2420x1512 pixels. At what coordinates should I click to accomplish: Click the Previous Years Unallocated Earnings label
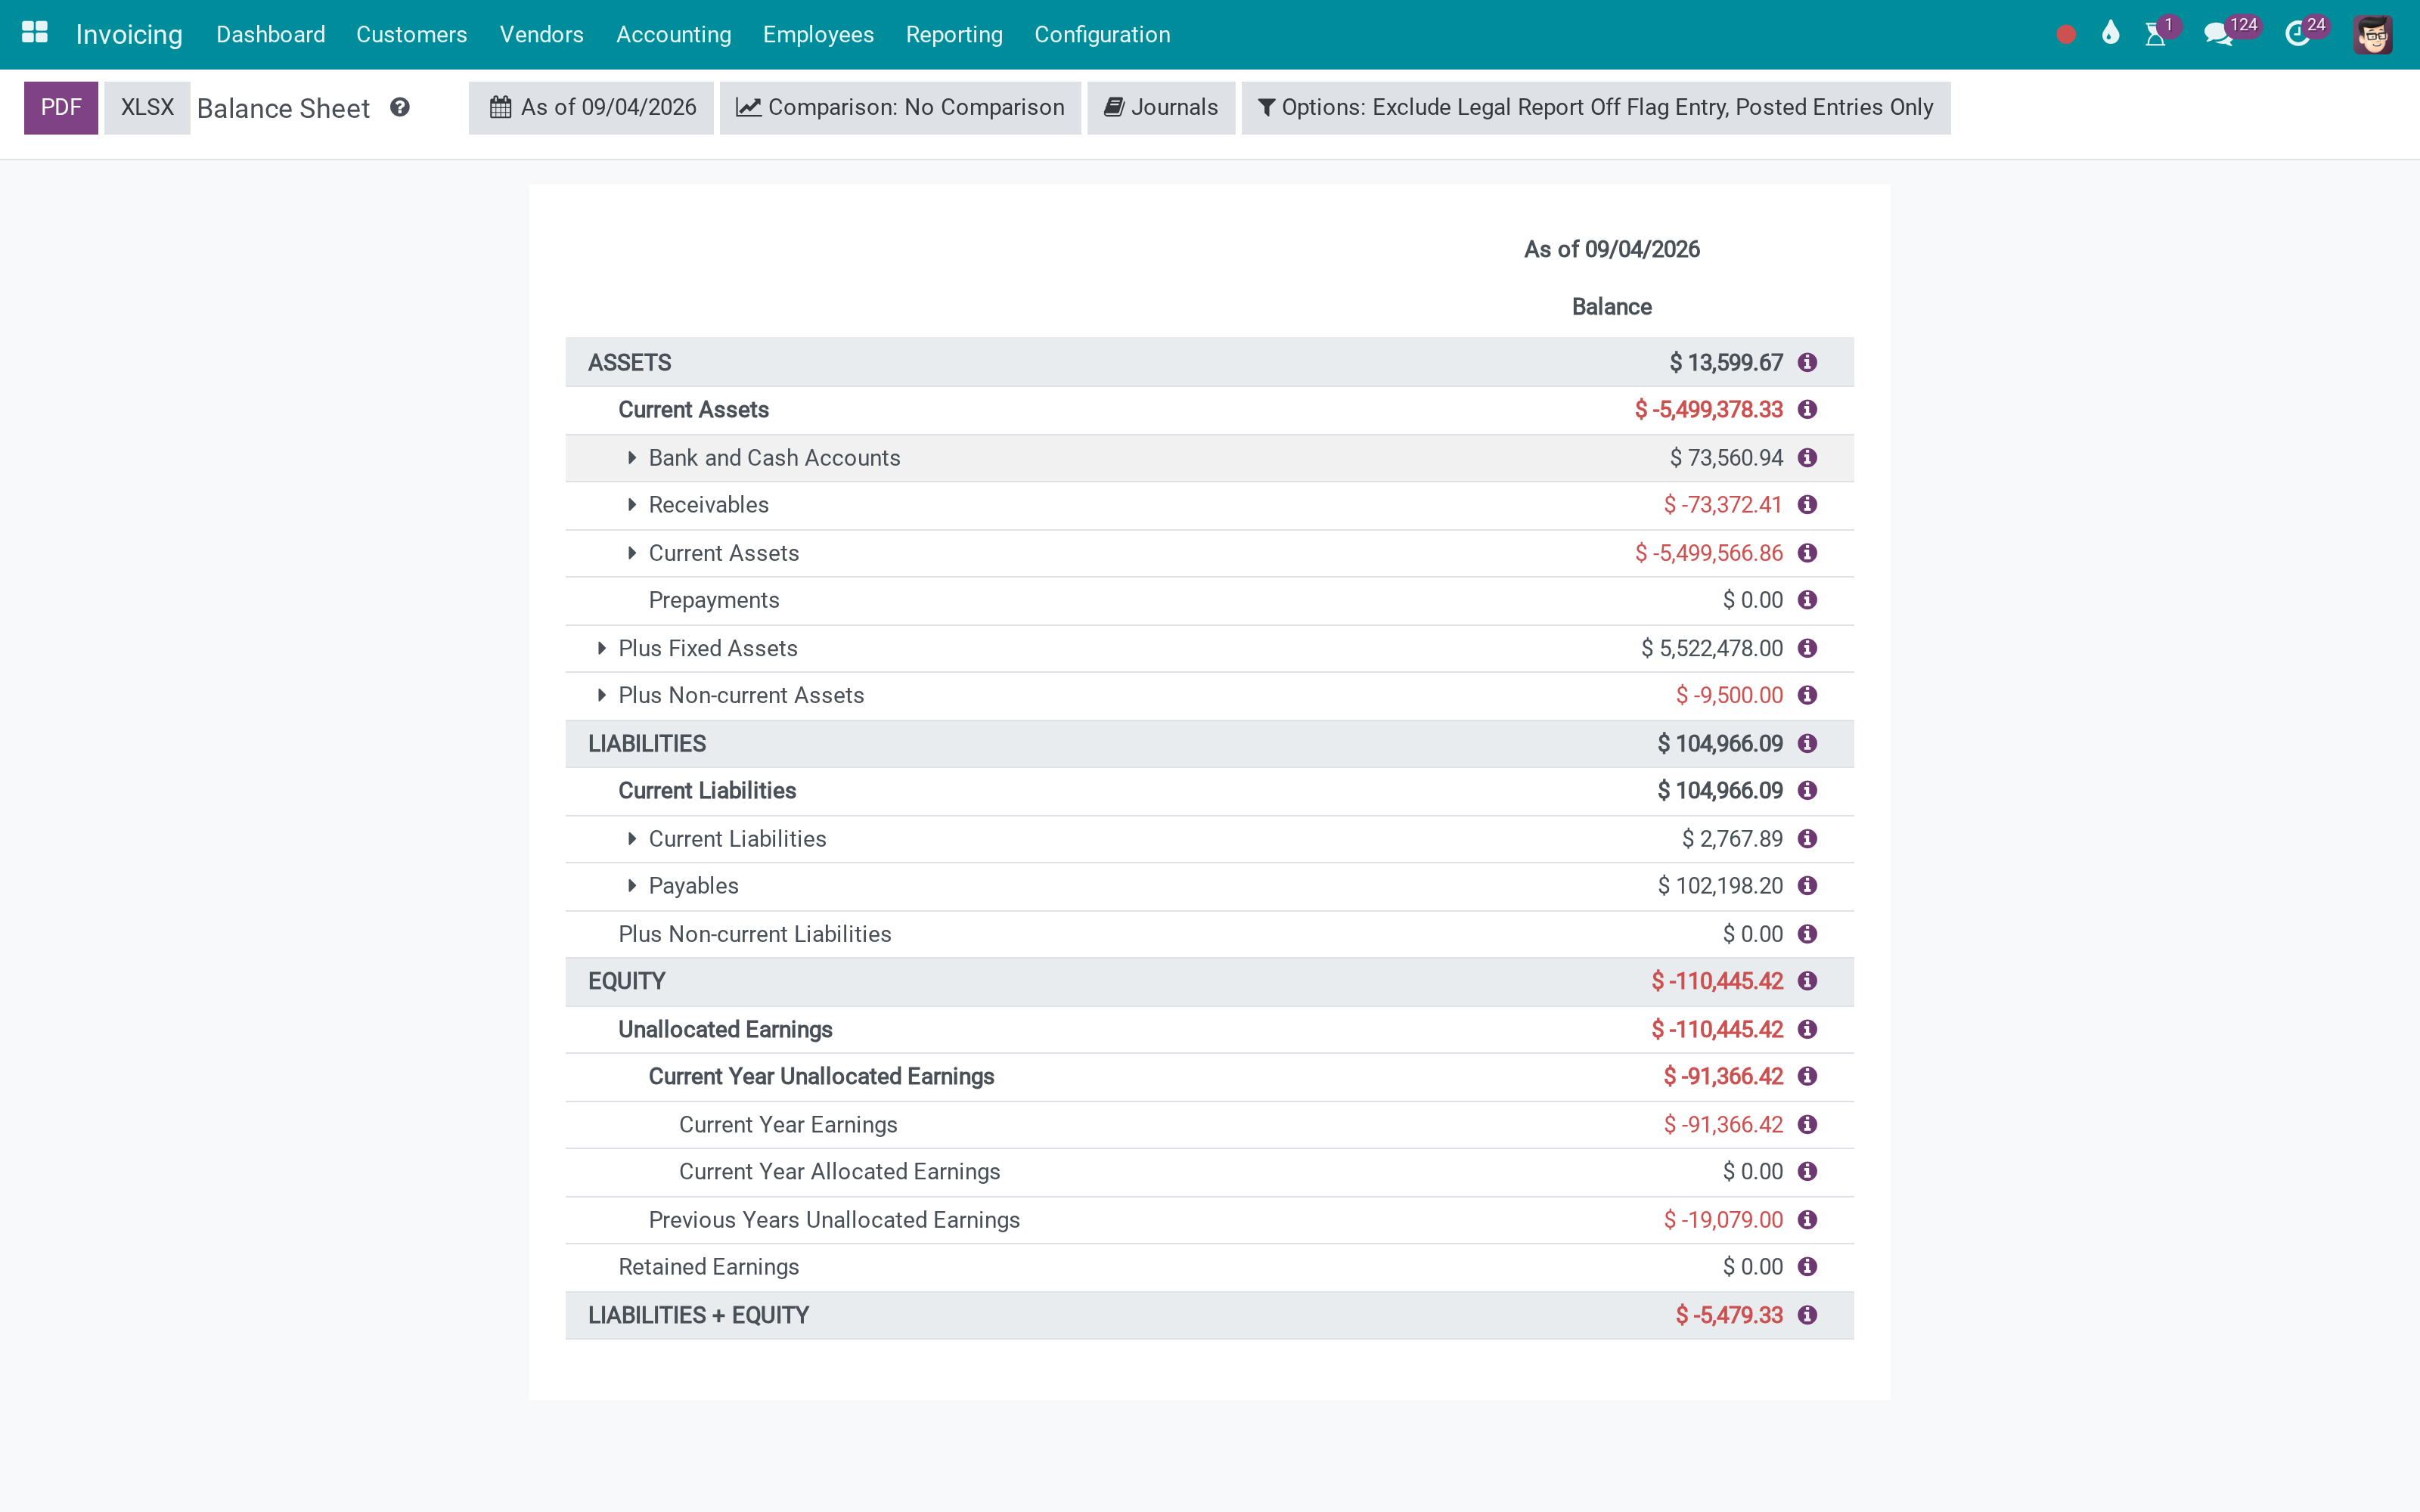tap(834, 1219)
